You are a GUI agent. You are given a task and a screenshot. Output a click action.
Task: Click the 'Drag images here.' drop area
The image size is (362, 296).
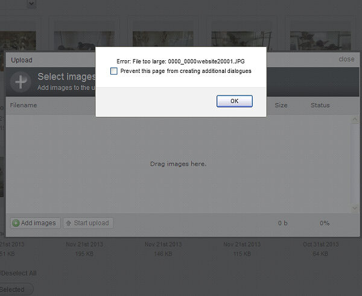click(178, 164)
